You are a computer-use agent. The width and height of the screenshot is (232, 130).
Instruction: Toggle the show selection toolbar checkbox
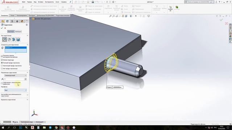click(2, 56)
